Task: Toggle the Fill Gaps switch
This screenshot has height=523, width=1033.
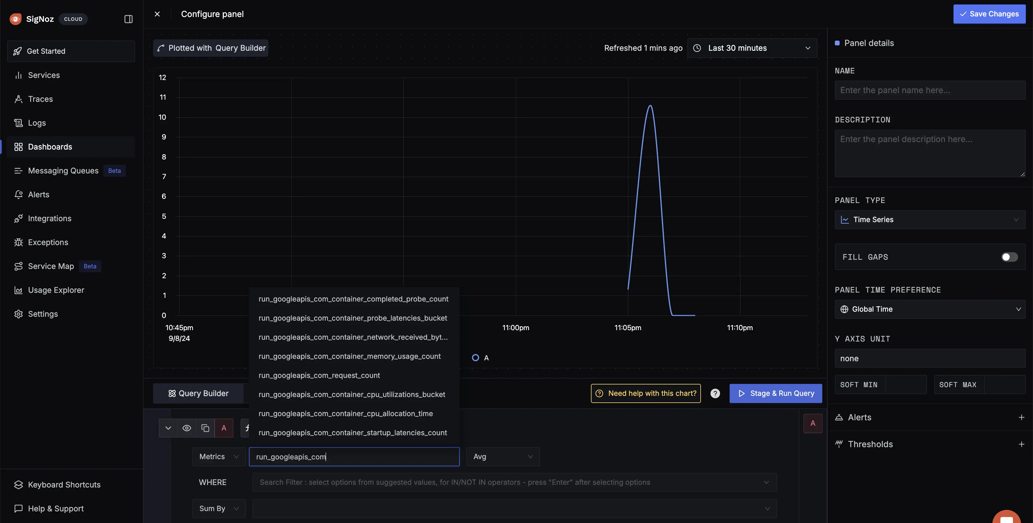Action: (x=1009, y=257)
